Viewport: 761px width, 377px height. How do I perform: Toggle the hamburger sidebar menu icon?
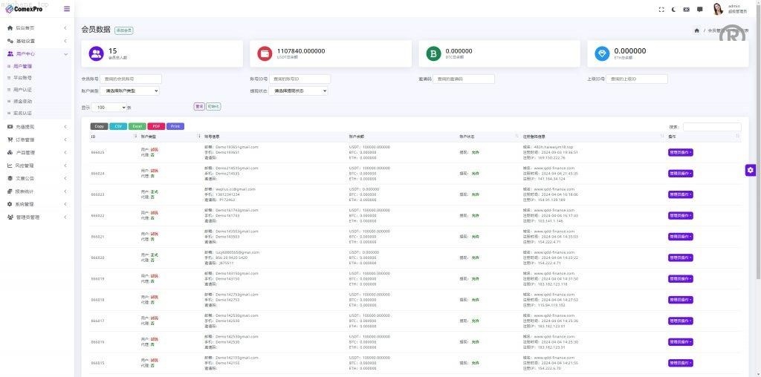coord(67,9)
